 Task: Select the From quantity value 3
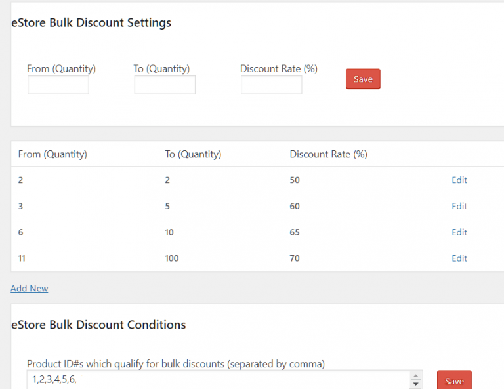point(20,206)
